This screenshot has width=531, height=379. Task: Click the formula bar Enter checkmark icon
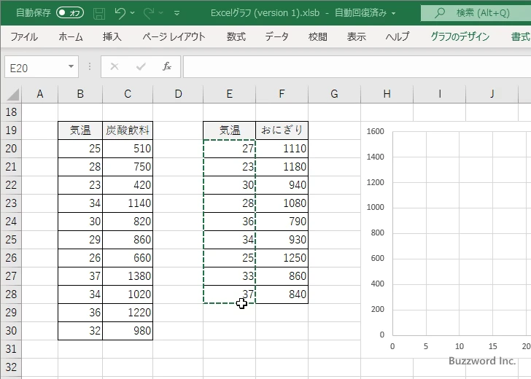point(141,66)
